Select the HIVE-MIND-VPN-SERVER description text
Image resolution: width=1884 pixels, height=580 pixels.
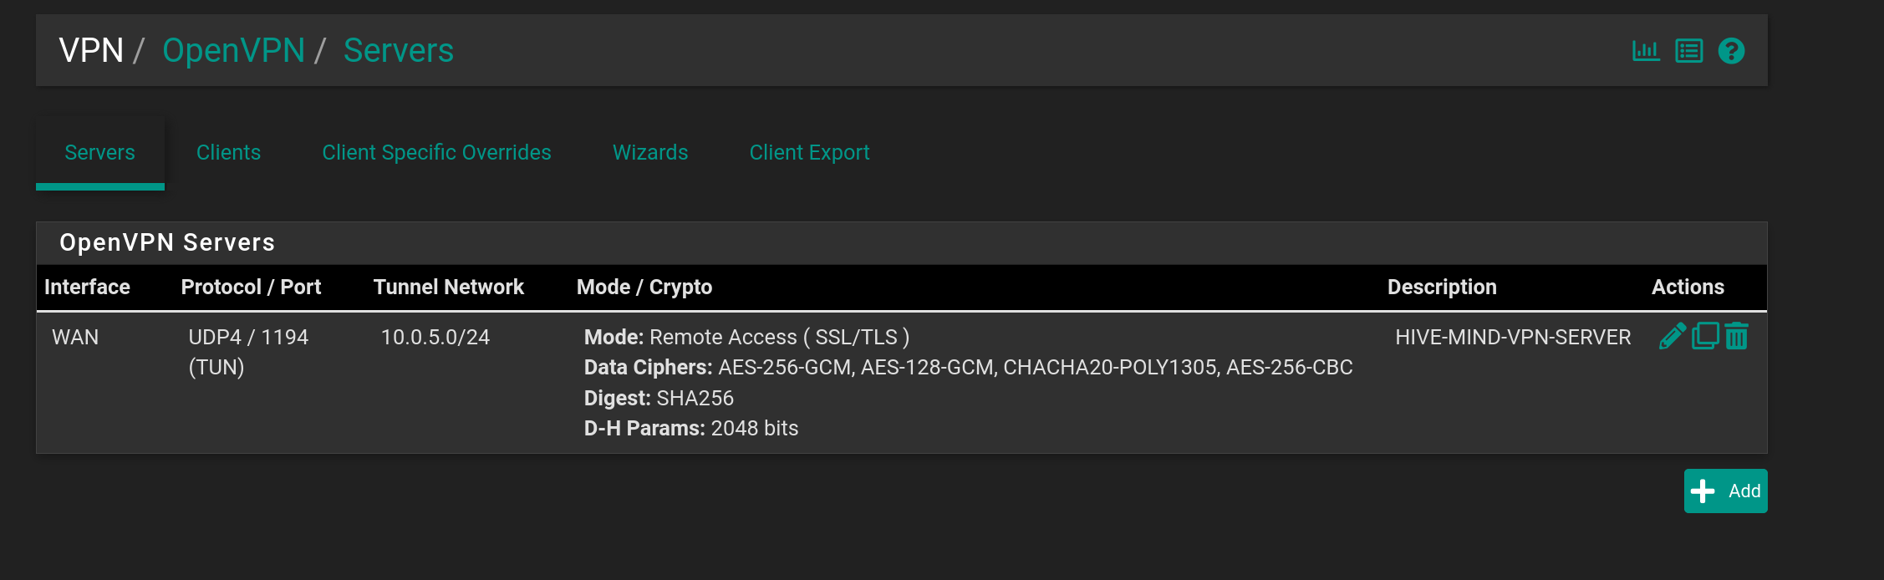[1513, 336]
